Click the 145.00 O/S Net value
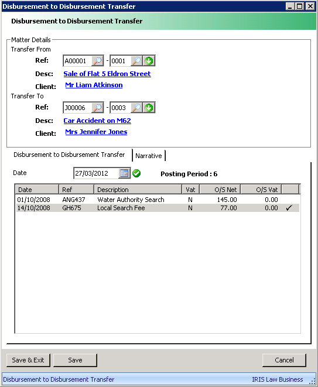The height and width of the screenshot is (387, 318). (227, 200)
